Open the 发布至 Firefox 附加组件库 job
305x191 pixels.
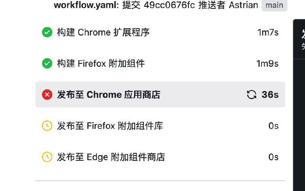coord(160,126)
